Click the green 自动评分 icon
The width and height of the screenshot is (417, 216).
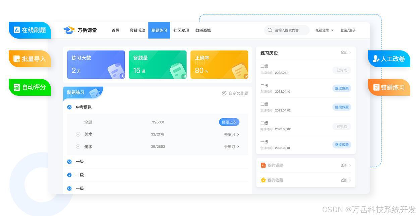pos(17,87)
